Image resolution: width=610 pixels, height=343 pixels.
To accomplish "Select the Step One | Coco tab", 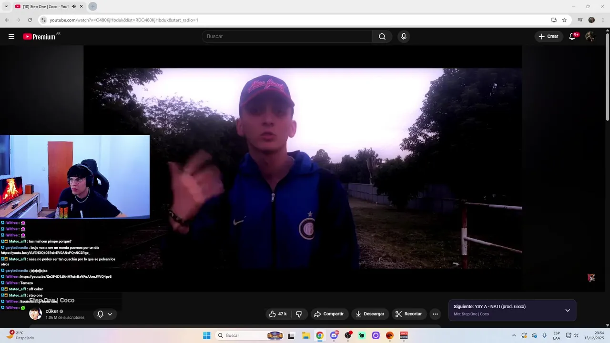I will coord(45,6).
